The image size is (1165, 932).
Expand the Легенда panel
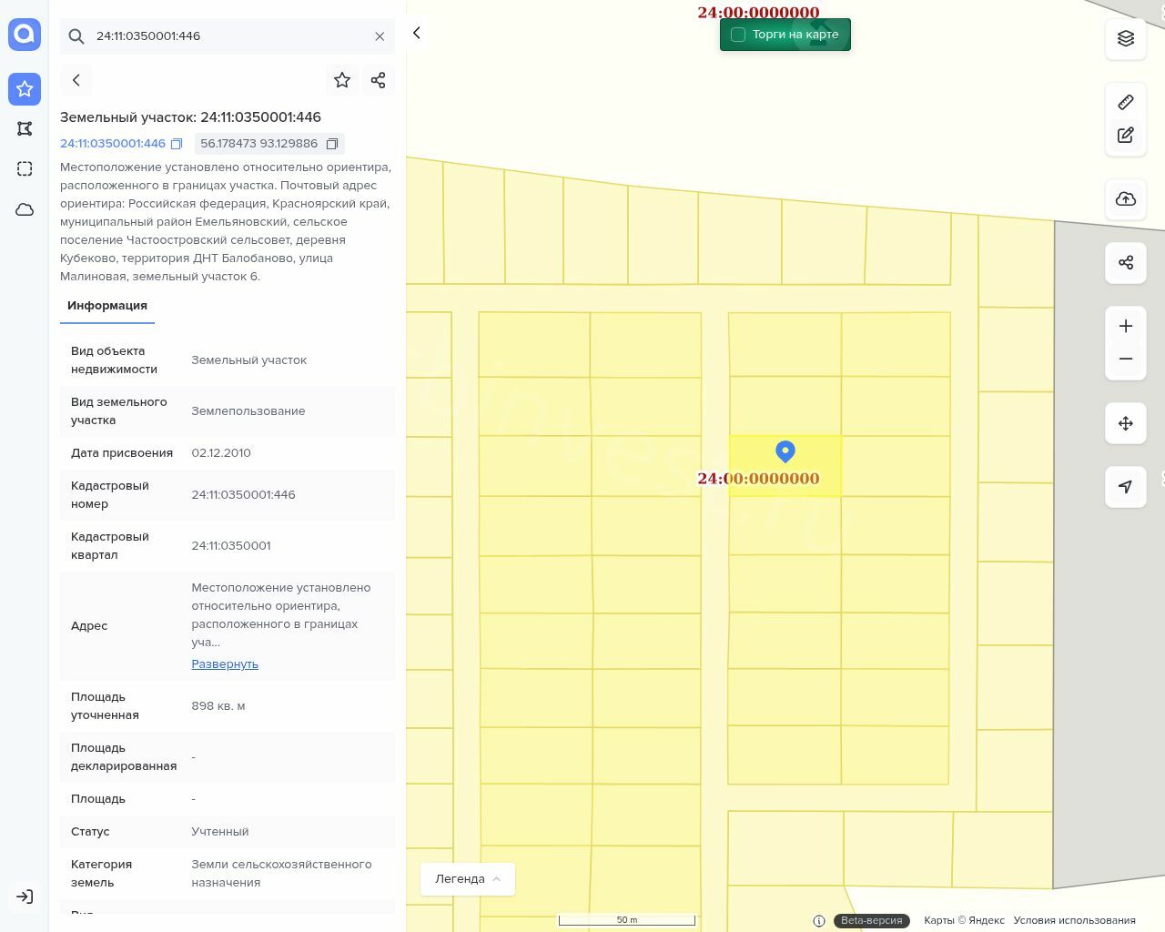click(468, 879)
